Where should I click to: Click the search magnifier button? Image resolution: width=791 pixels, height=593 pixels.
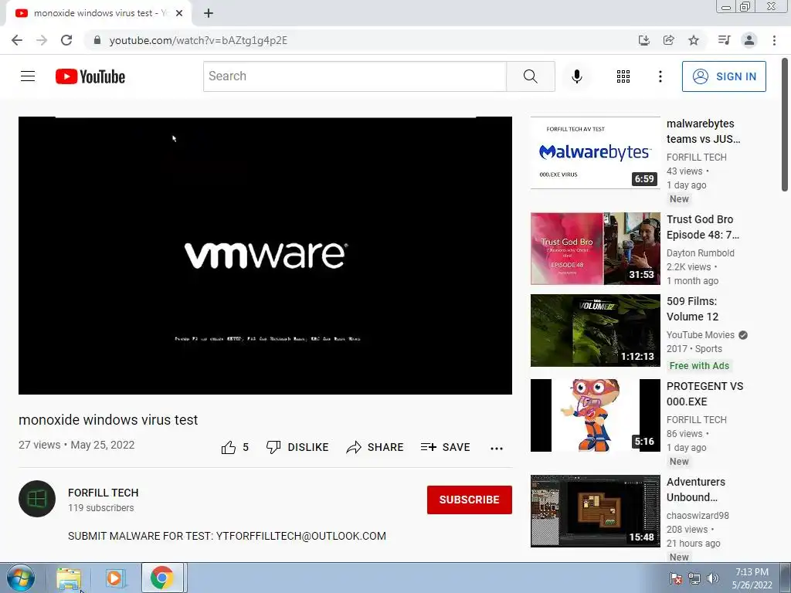click(530, 76)
